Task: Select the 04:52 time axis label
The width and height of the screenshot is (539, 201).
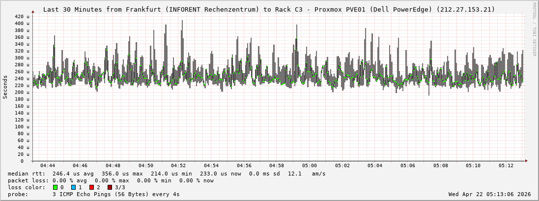Action: [178, 166]
